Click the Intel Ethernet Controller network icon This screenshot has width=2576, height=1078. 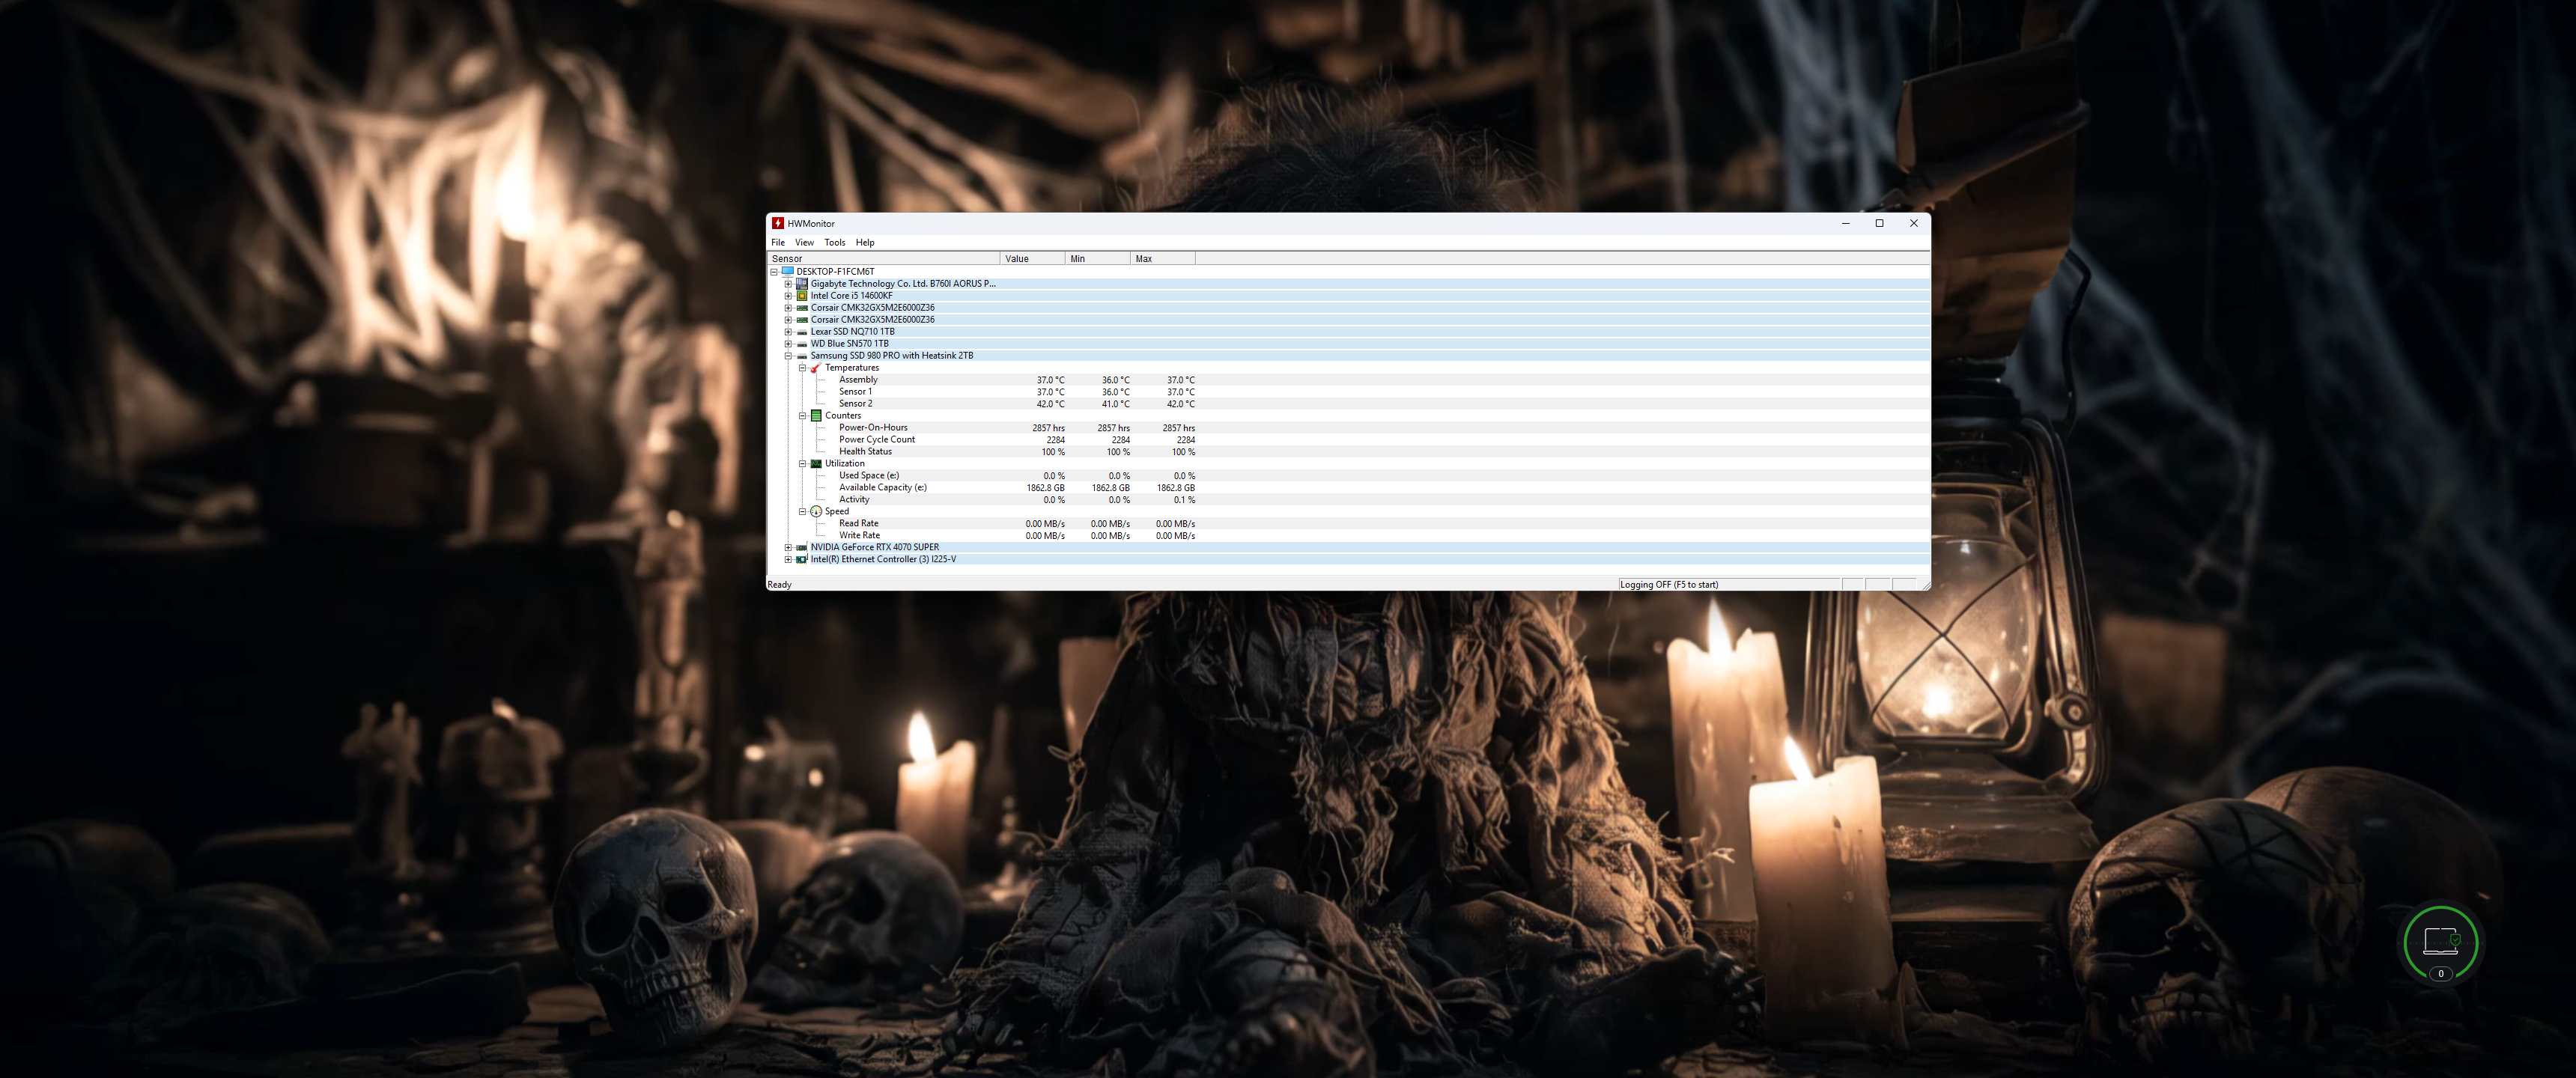click(x=802, y=560)
